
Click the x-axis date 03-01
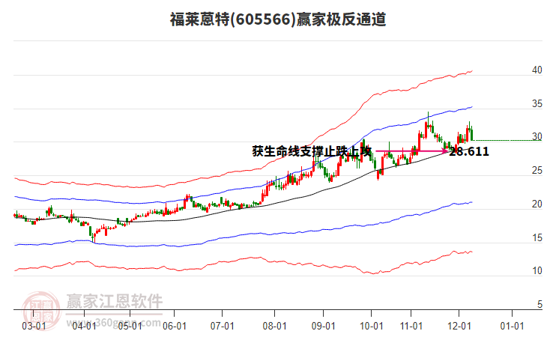34,326
